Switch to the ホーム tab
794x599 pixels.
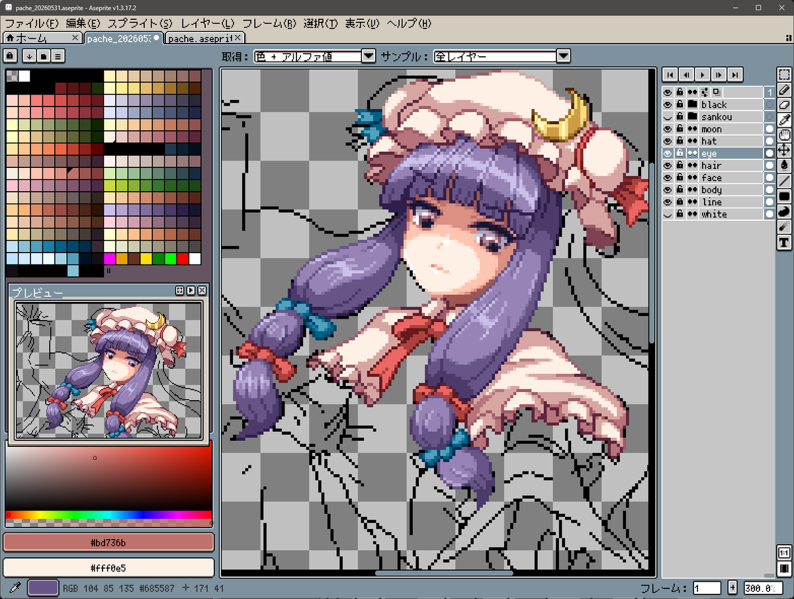[x=42, y=38]
